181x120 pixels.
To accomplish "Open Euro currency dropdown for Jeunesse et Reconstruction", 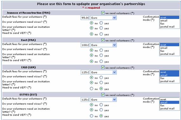I will 104,18.
